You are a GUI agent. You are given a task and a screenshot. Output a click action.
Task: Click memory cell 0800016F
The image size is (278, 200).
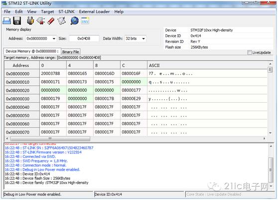(134, 73)
